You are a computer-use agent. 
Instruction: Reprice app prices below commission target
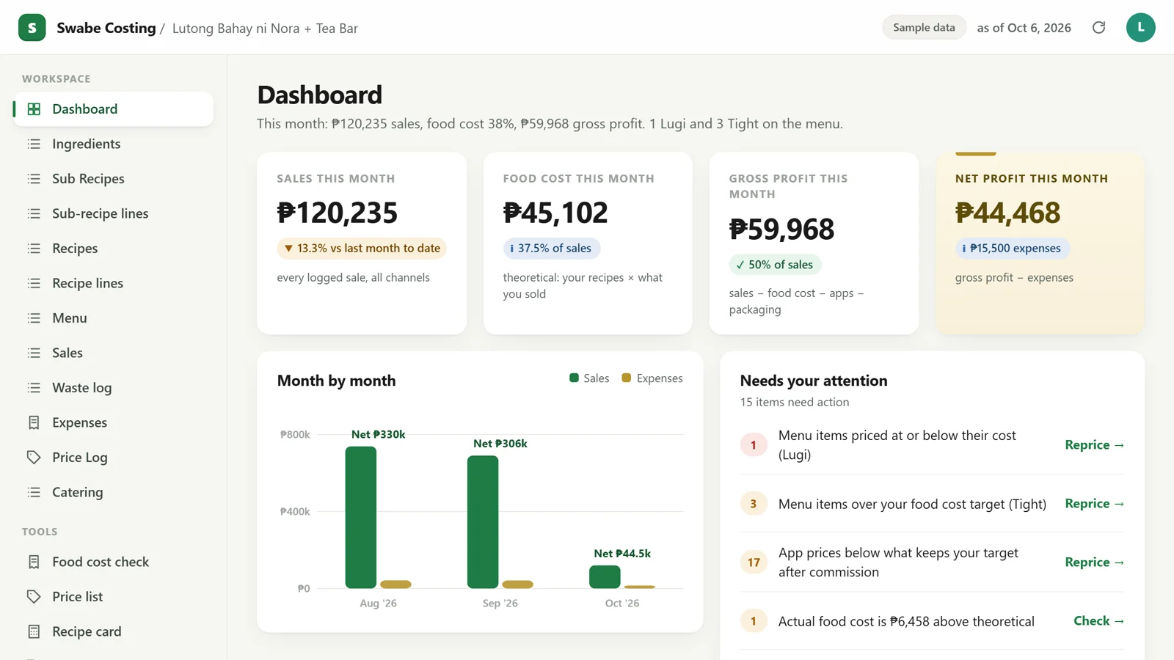pos(1094,562)
